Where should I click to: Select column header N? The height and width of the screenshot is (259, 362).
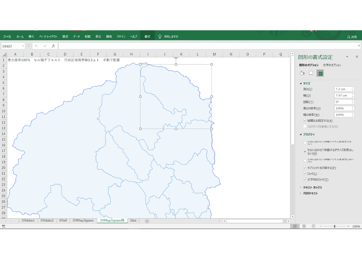[x=231, y=54]
